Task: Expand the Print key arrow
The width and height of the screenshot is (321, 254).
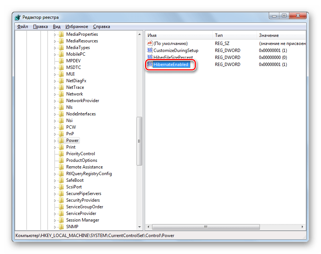Action: click(x=55, y=147)
